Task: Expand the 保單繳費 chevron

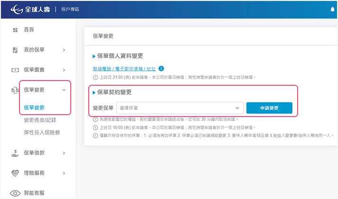Action: (64, 70)
